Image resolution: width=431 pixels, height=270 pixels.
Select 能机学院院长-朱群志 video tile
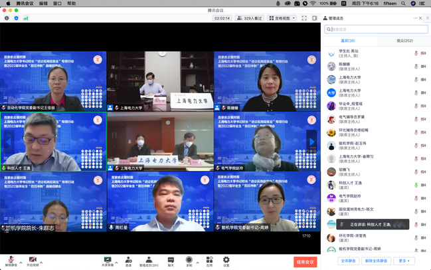(53, 202)
